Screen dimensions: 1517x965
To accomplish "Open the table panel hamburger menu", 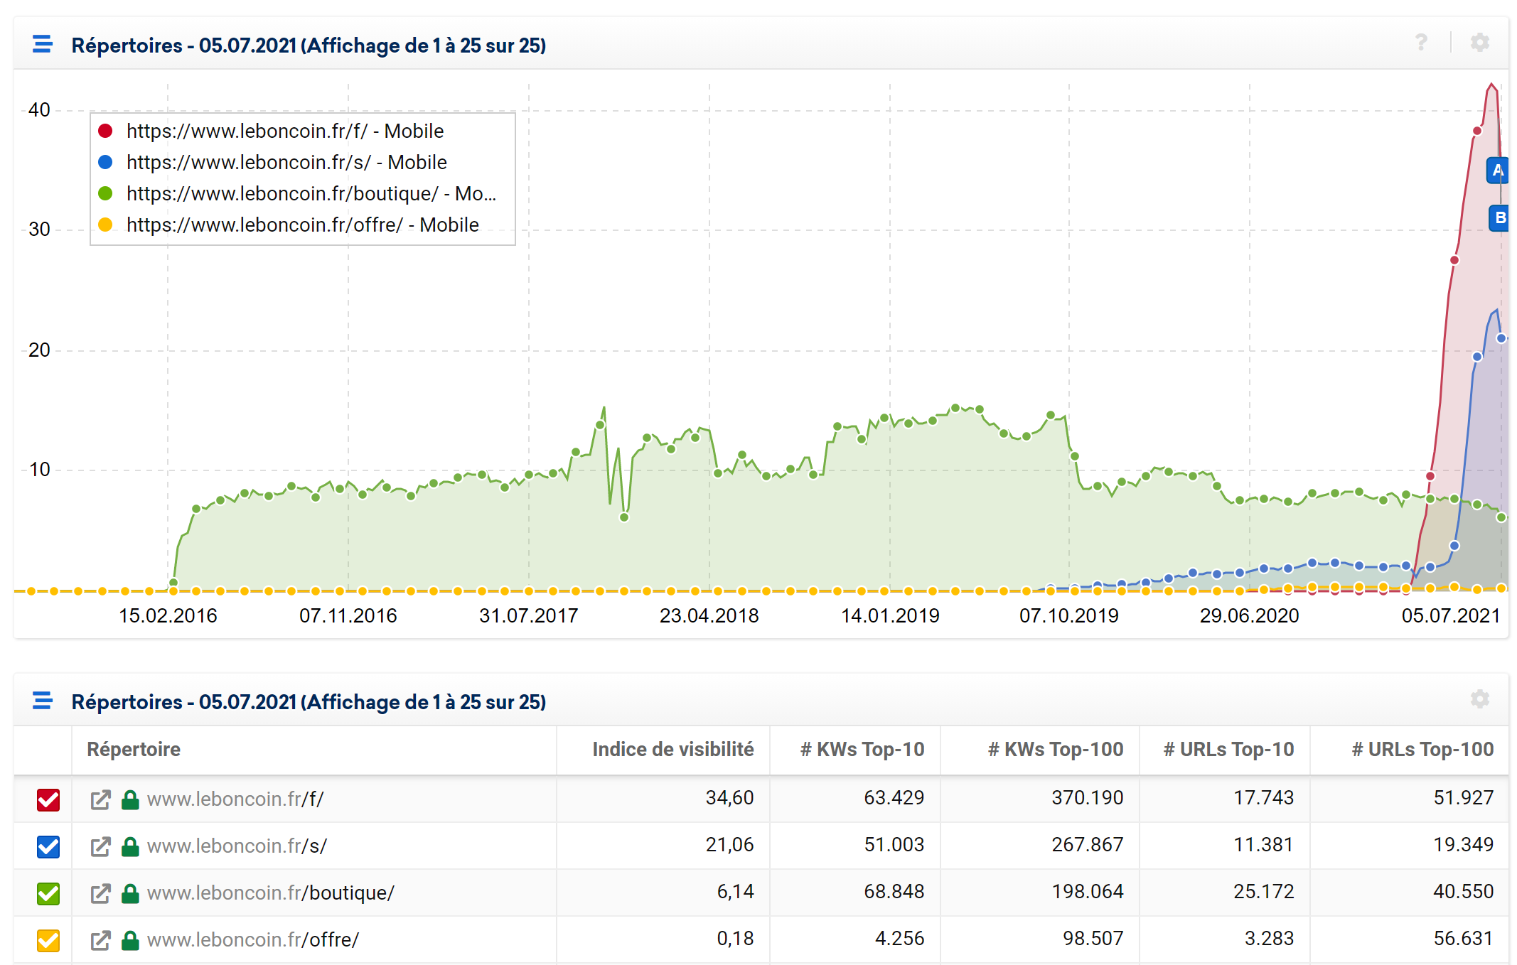I will 43,701.
